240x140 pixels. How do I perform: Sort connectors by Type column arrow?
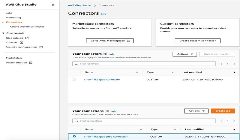click(x=173, y=72)
